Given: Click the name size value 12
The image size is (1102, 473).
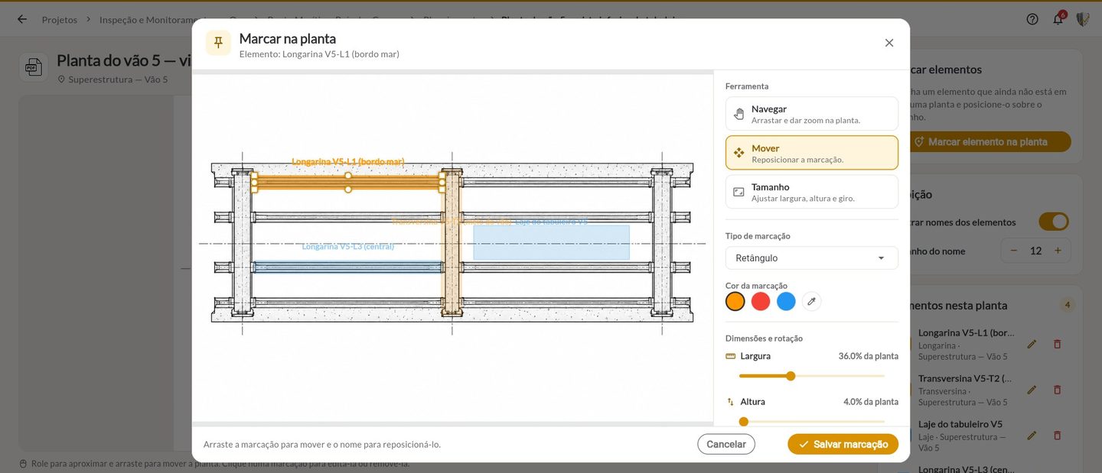Looking at the screenshot, I should click(x=1035, y=251).
